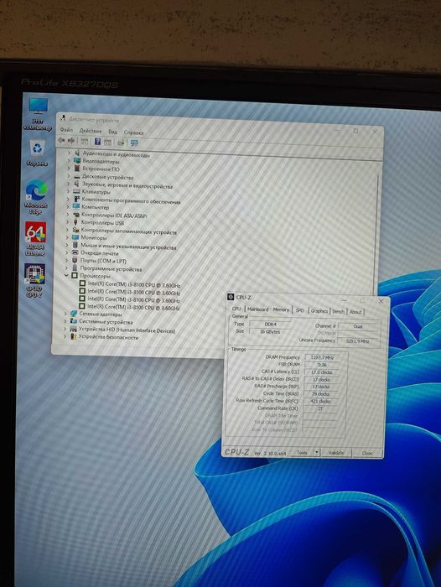The width and height of the screenshot is (441, 587).
Task: Click the Forward arrow in Device Manager toolbar
Action: point(71,141)
